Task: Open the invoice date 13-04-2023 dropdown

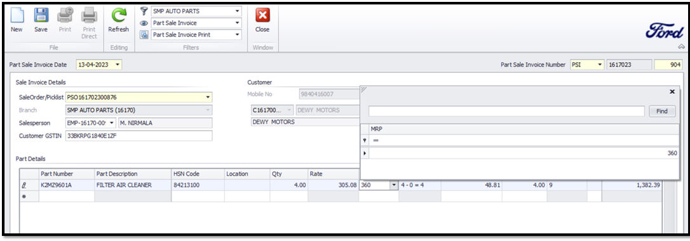Action: 118,65
